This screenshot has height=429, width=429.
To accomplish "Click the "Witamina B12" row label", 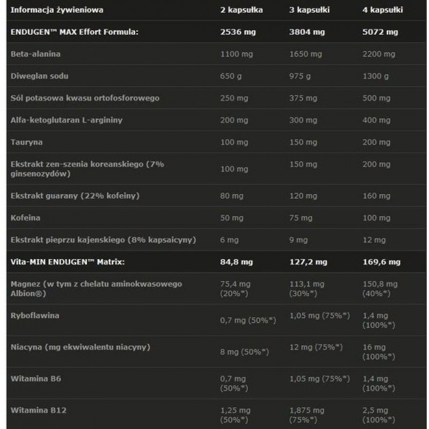I will 36,410.
